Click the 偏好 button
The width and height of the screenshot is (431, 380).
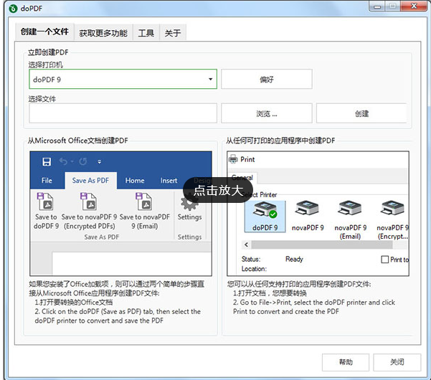point(266,80)
